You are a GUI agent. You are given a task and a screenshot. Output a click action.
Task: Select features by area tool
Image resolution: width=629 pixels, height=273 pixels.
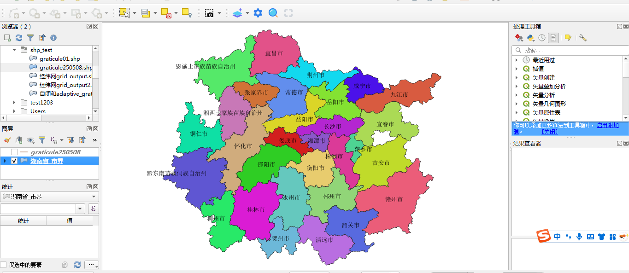124,13
